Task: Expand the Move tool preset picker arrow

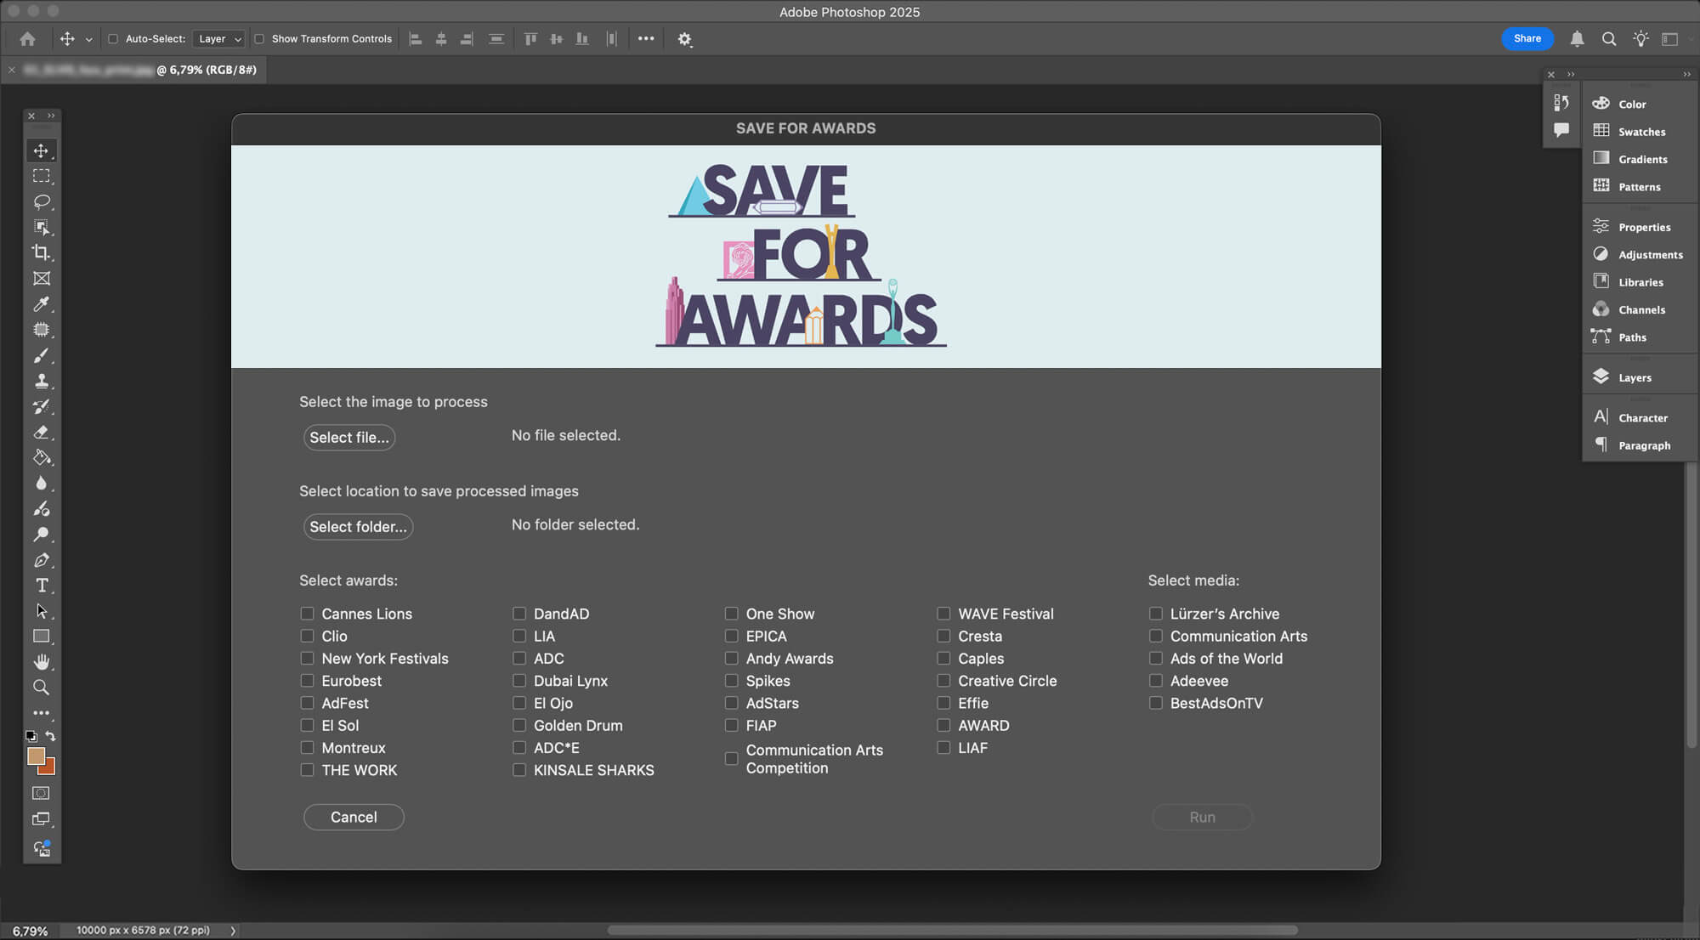Action: click(x=88, y=39)
